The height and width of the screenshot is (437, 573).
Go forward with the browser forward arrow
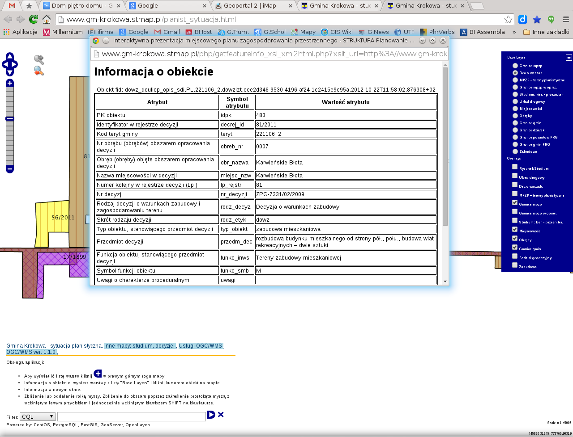[x=21, y=19]
